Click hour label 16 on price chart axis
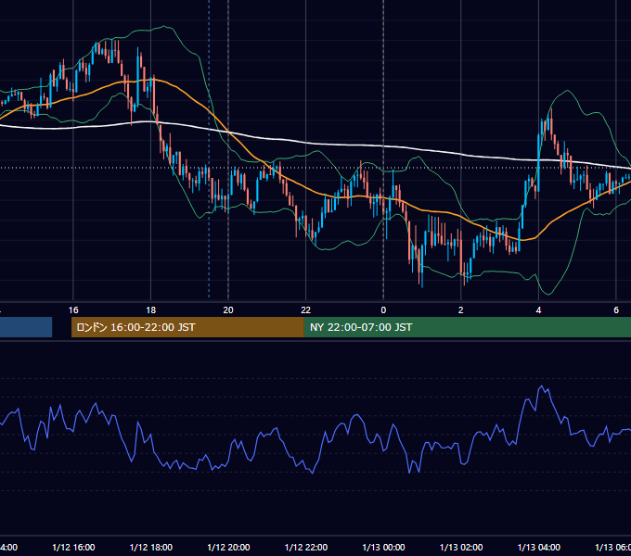The width and height of the screenshot is (631, 556). tap(73, 310)
